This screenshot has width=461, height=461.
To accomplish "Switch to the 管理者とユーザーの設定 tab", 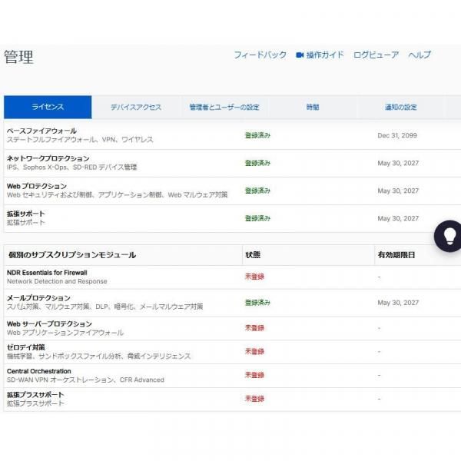I will 224,108.
